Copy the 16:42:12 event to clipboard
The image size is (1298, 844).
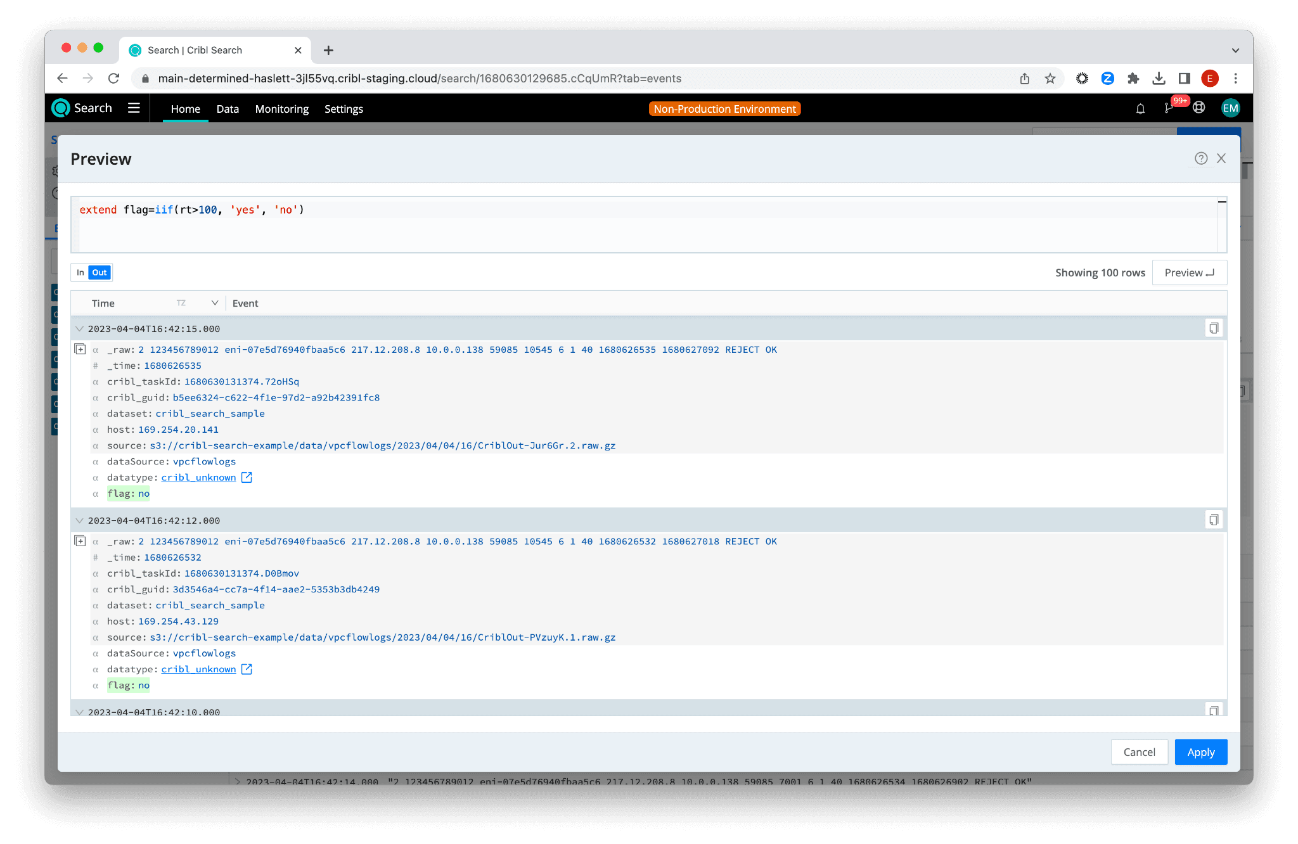(1213, 520)
